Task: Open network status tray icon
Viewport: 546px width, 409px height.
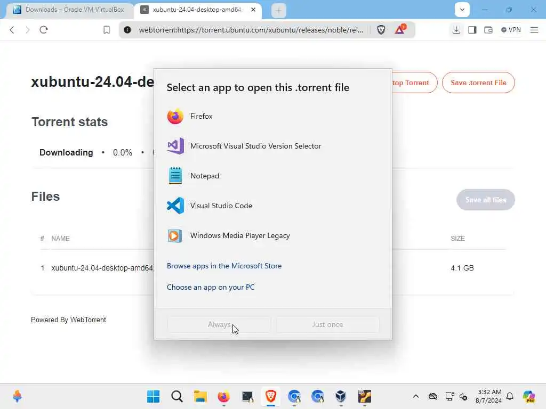Action: point(449,396)
